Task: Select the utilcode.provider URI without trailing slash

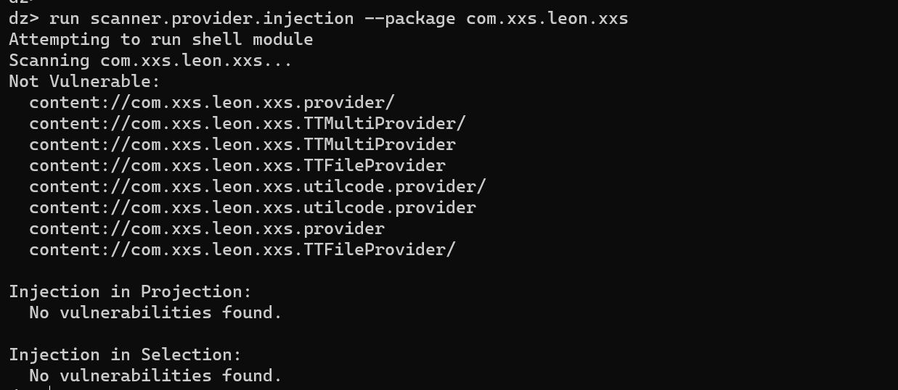Action: coord(252,207)
